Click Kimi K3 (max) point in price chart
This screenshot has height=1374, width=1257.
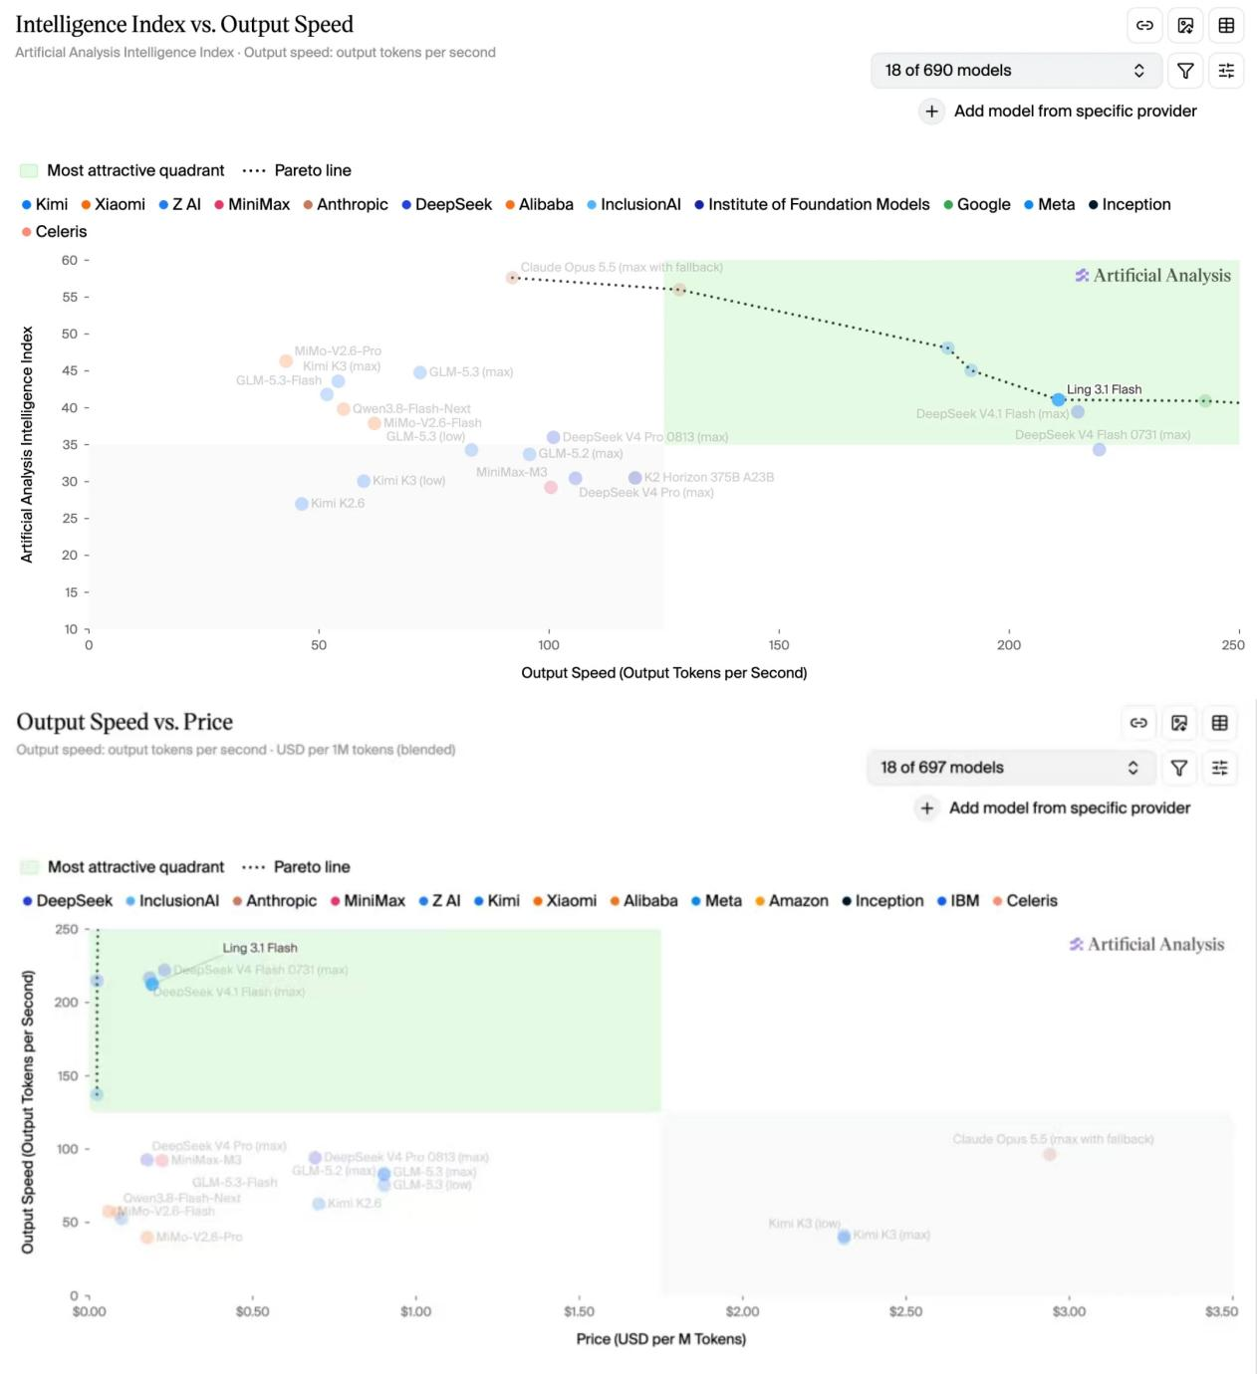point(844,1237)
